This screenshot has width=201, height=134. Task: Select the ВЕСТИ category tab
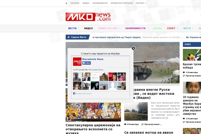tap(72, 28)
